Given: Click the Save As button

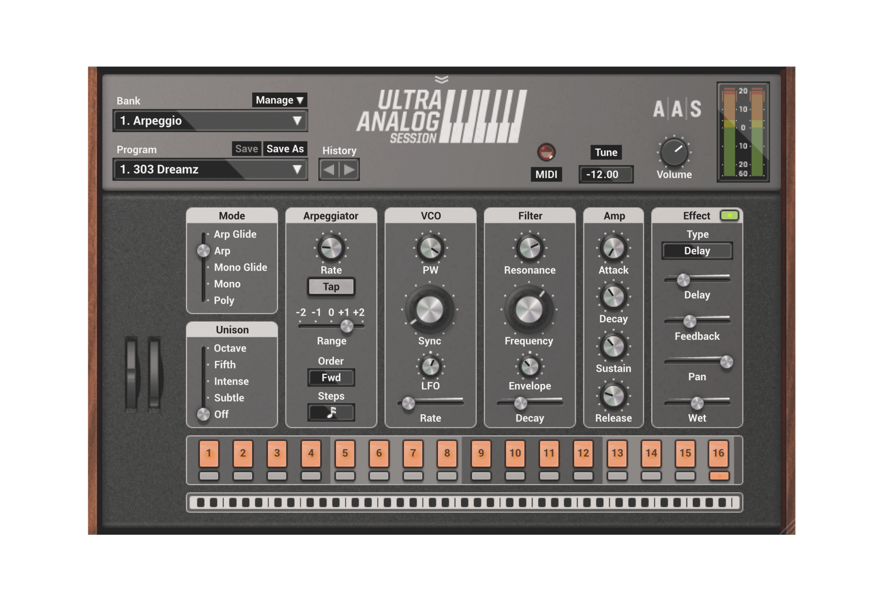Looking at the screenshot, I should [285, 149].
